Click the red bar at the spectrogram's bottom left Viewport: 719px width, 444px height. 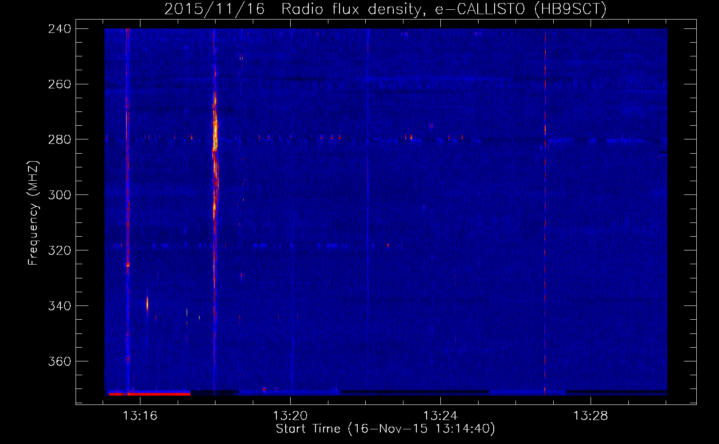pos(150,394)
